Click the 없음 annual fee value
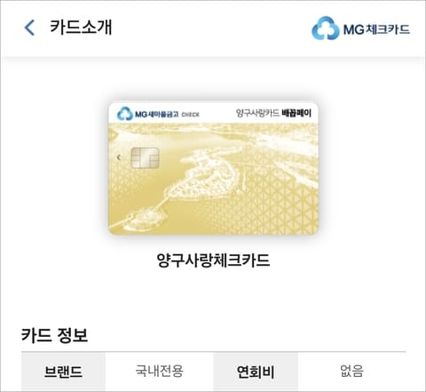 coord(351,371)
